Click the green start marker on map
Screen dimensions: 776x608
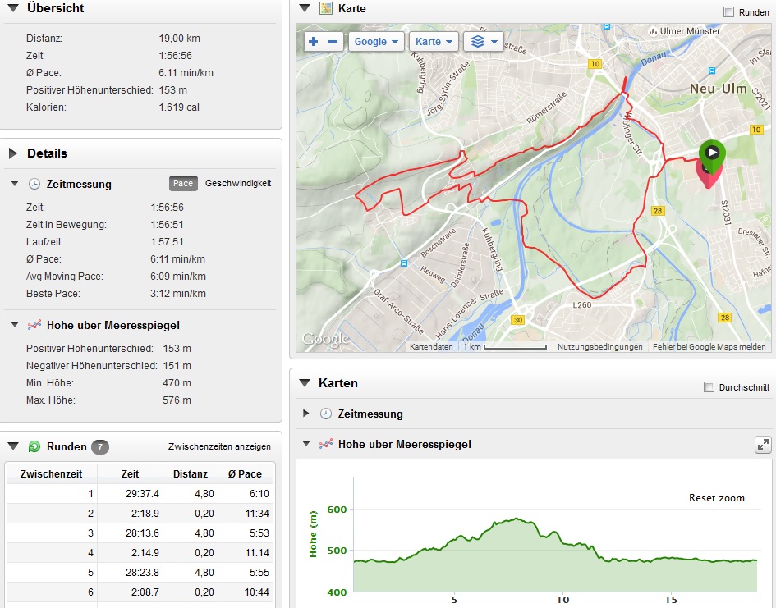pyautogui.click(x=712, y=153)
